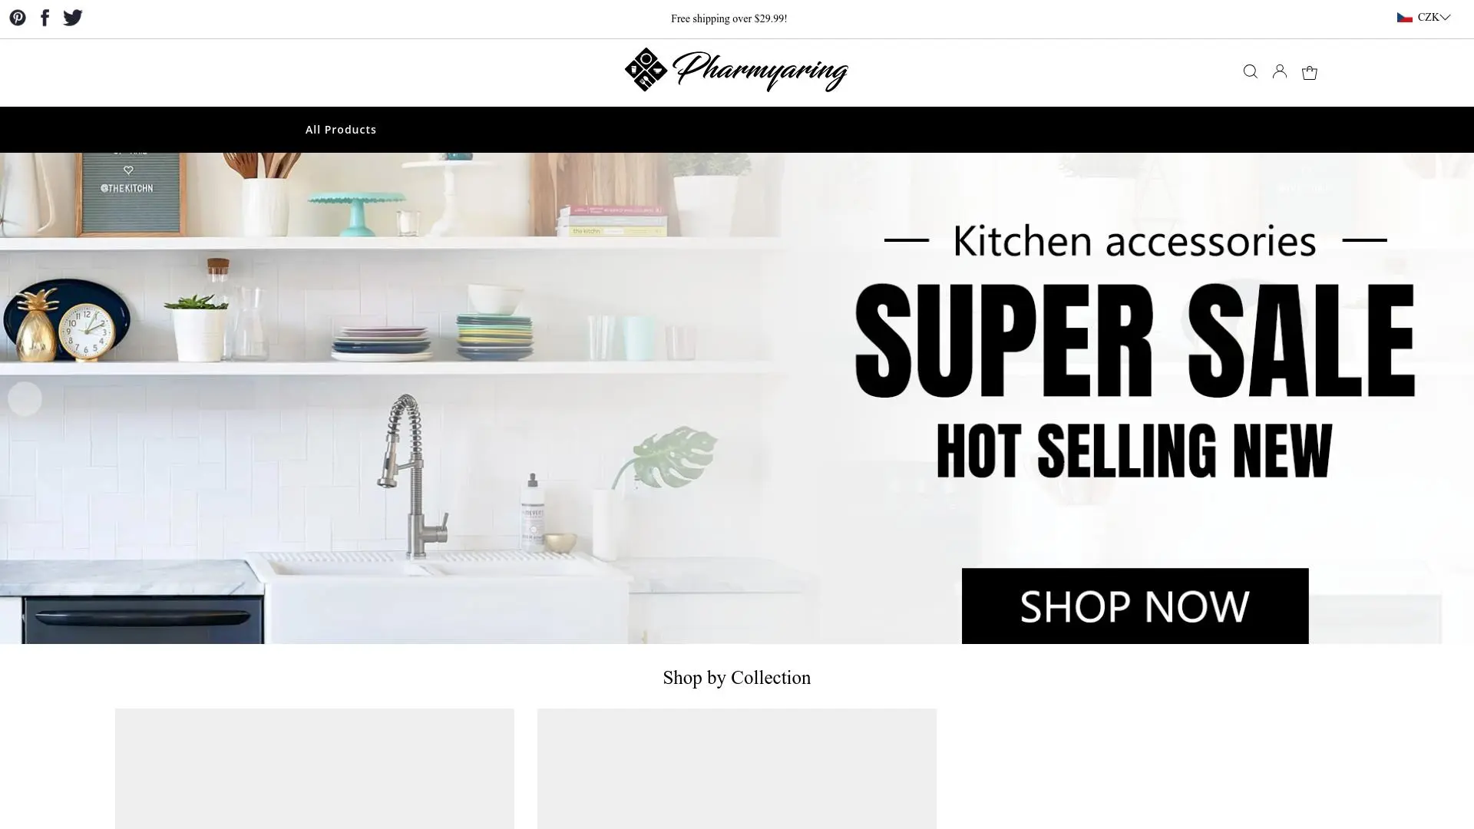Screen dimensions: 1474x829
Task: Open the All Products menu
Action: pos(341,130)
